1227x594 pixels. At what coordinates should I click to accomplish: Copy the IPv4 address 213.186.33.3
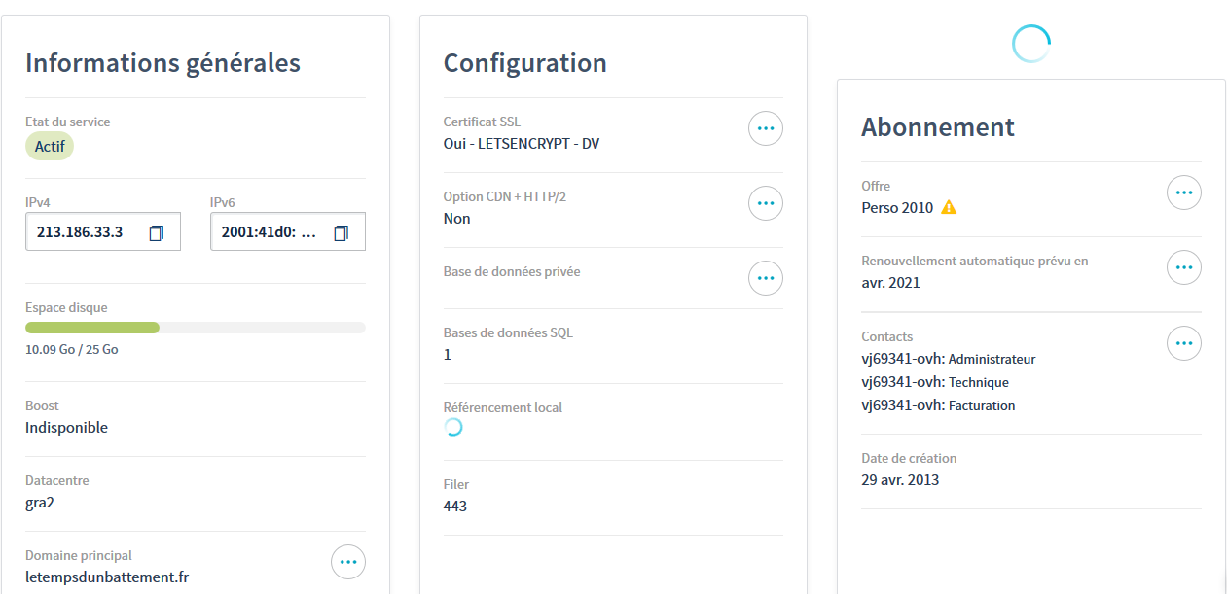(x=156, y=233)
